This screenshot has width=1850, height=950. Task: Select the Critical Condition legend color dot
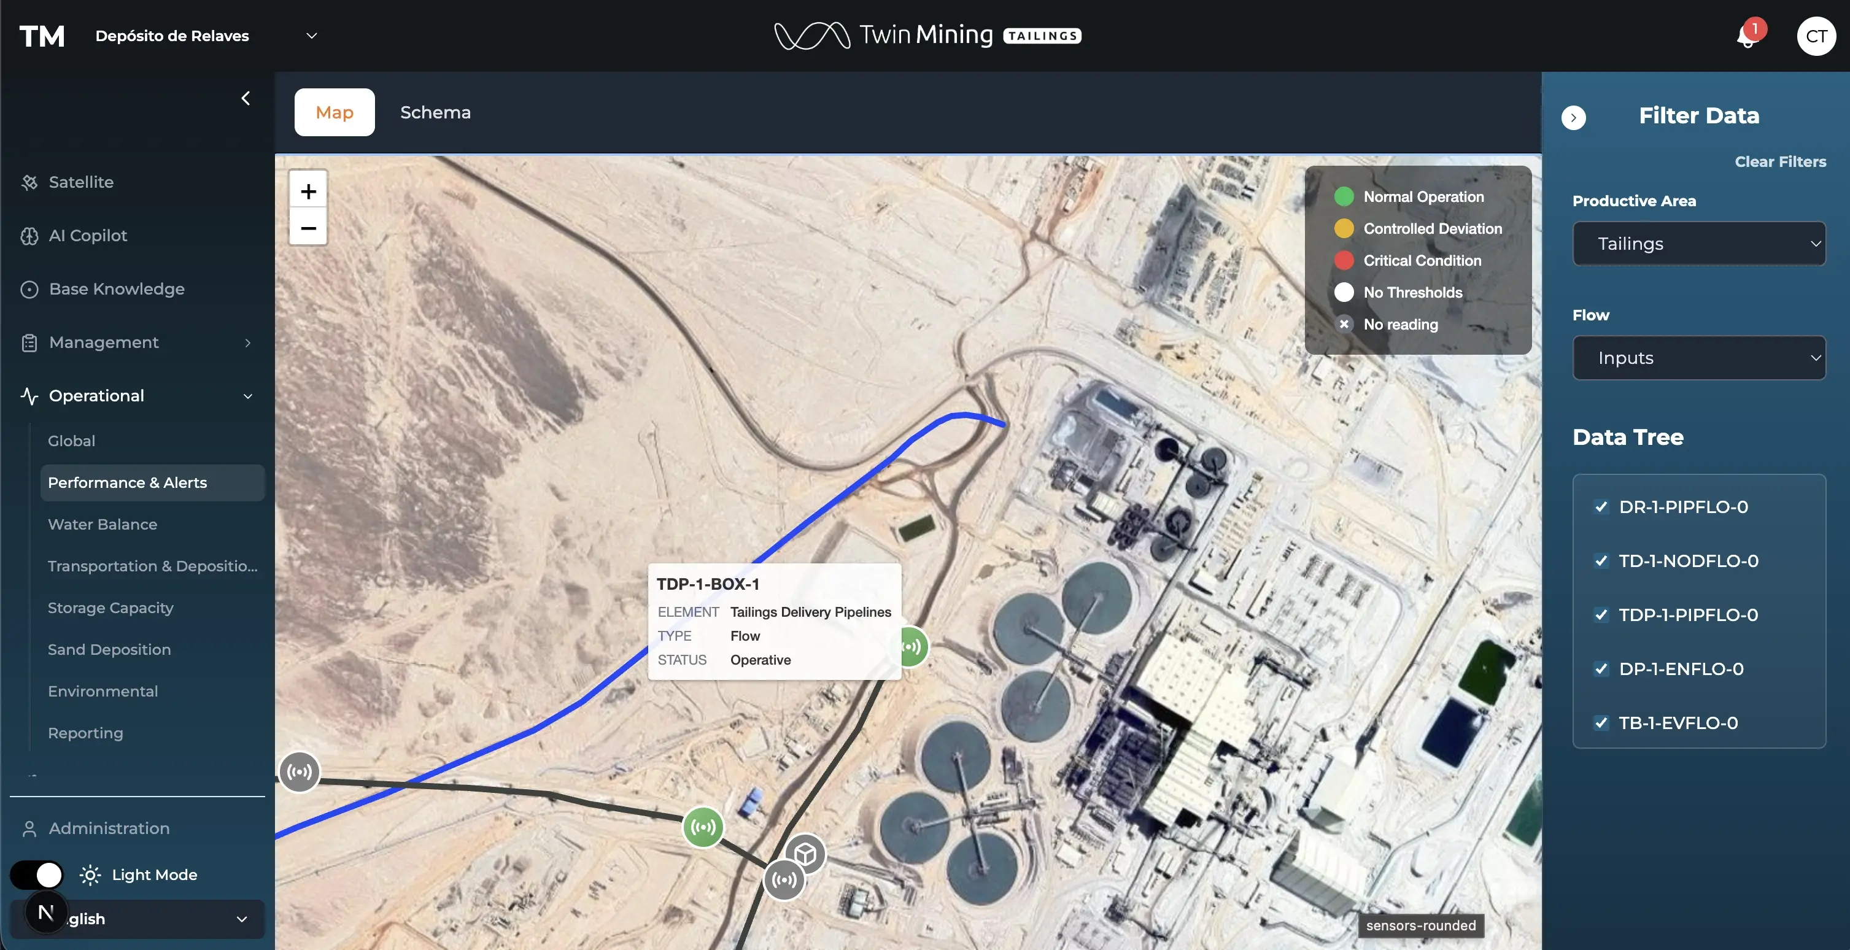(1344, 260)
